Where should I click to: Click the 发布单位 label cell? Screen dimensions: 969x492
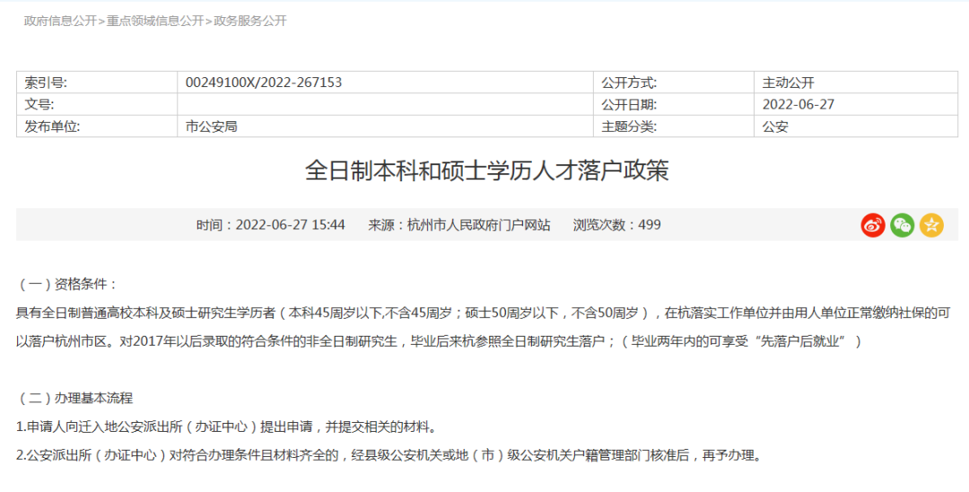point(97,127)
